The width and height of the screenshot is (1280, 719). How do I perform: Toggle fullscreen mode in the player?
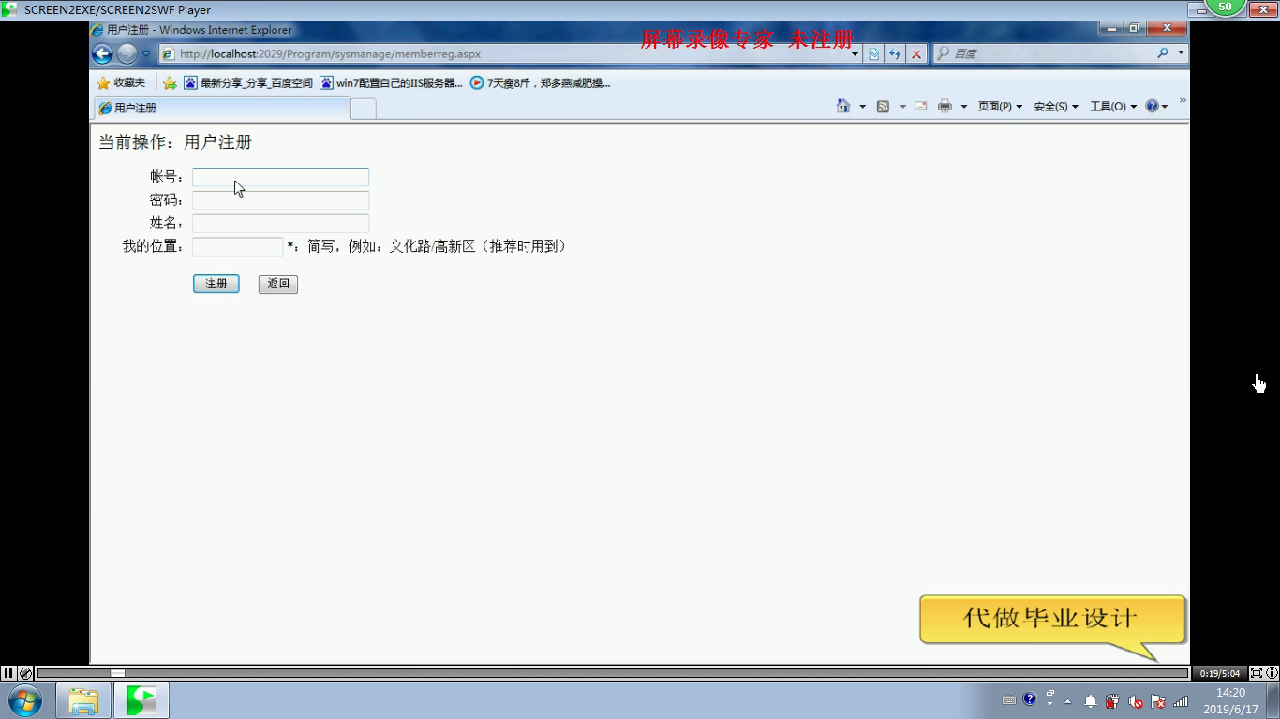(x=1257, y=673)
